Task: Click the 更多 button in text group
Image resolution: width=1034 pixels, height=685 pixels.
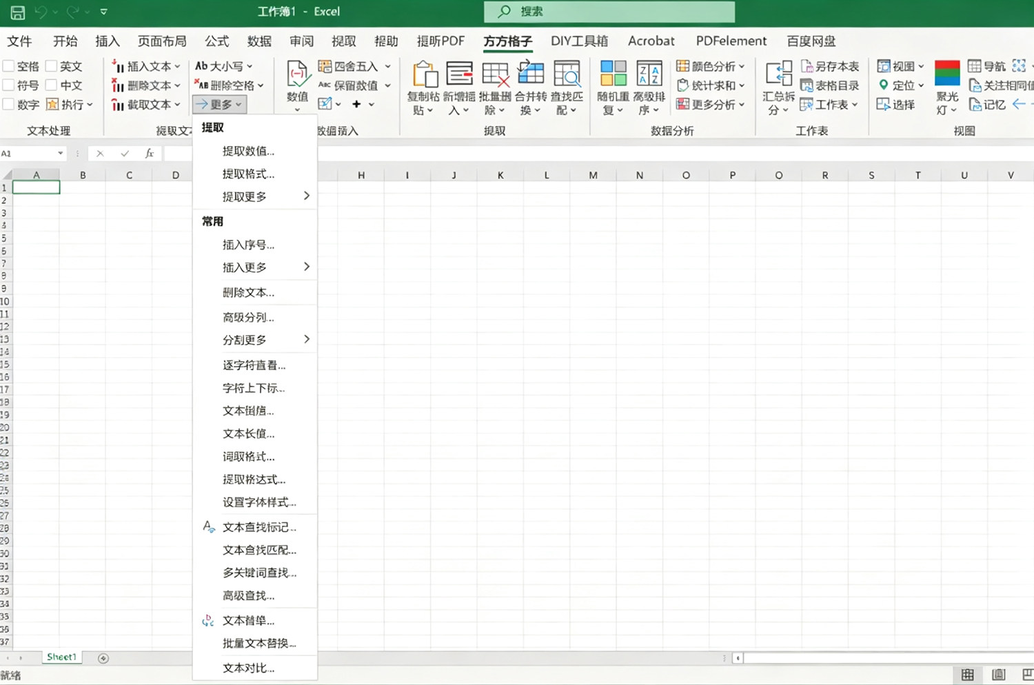Action: [219, 105]
